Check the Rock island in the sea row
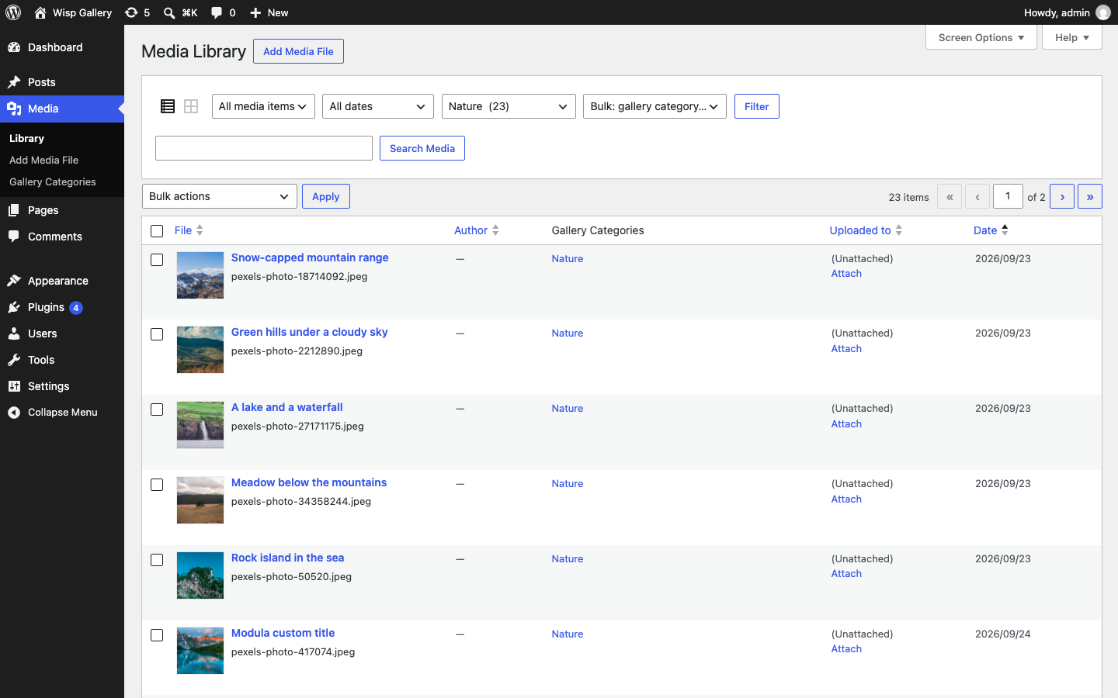 pos(157,560)
